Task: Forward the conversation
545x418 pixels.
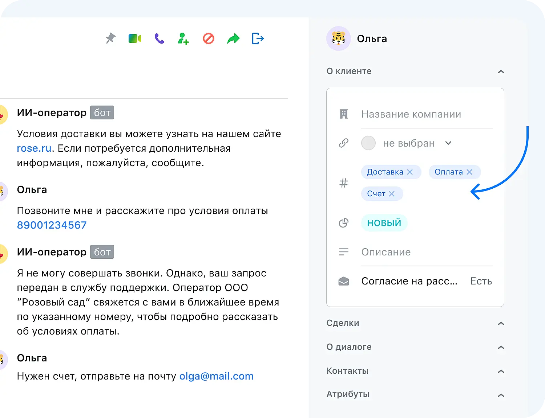Action: 233,38
